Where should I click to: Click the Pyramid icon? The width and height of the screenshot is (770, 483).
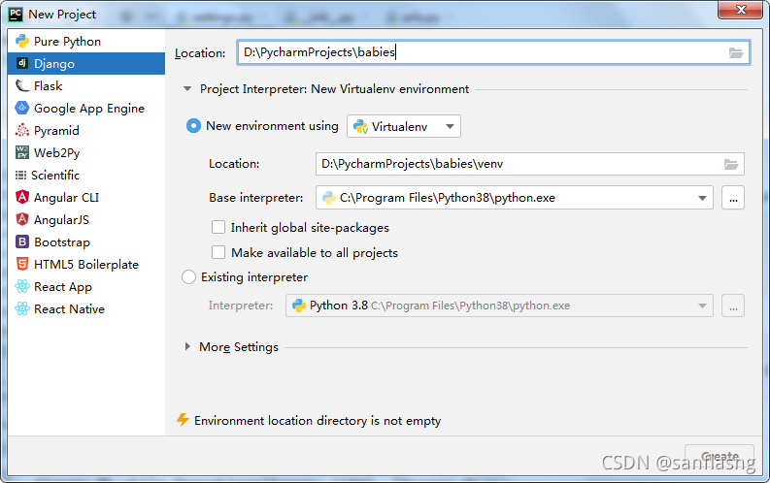tap(22, 130)
